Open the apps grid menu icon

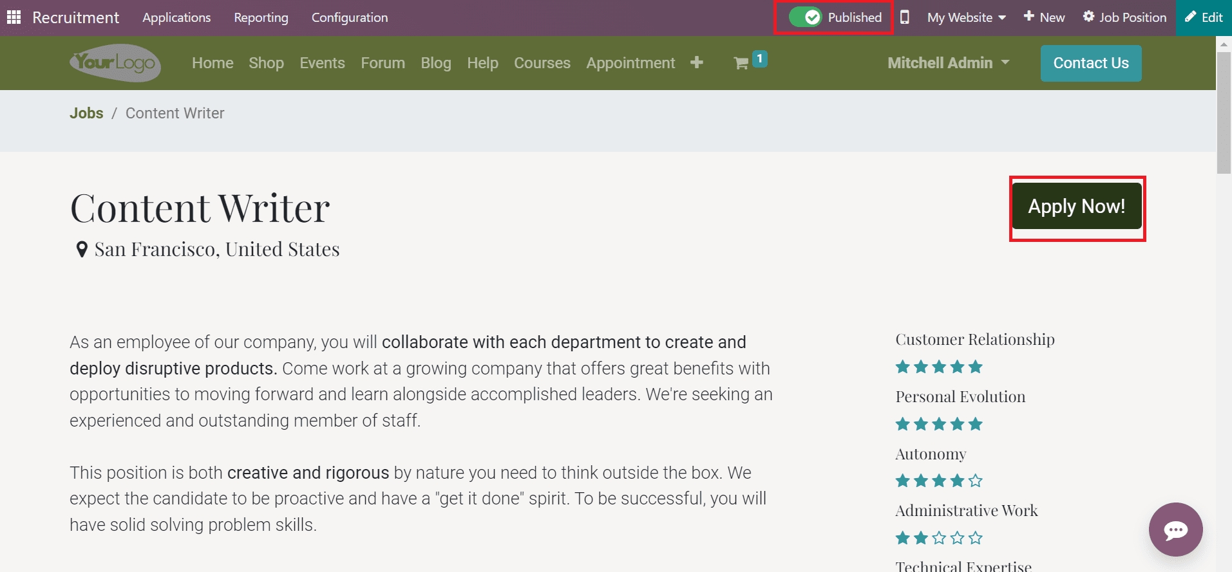click(14, 17)
